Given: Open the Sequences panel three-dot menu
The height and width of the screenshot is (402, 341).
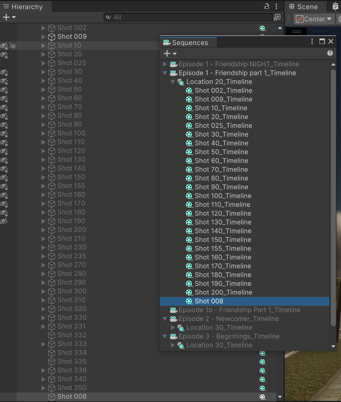Looking at the screenshot, I should pos(312,41).
